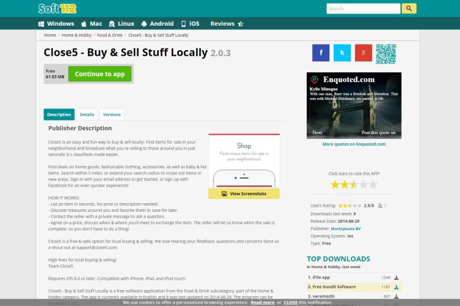Click the download icon beside varamozhi
The image size is (460, 306).
pos(396,296)
